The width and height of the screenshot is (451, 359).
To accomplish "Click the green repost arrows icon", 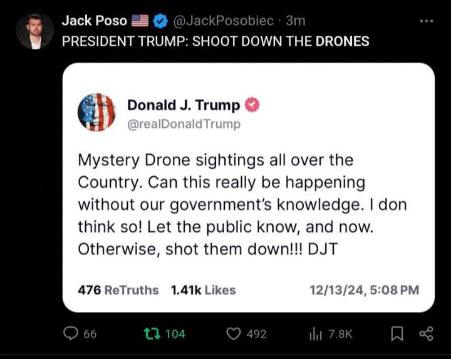I will 152,334.
